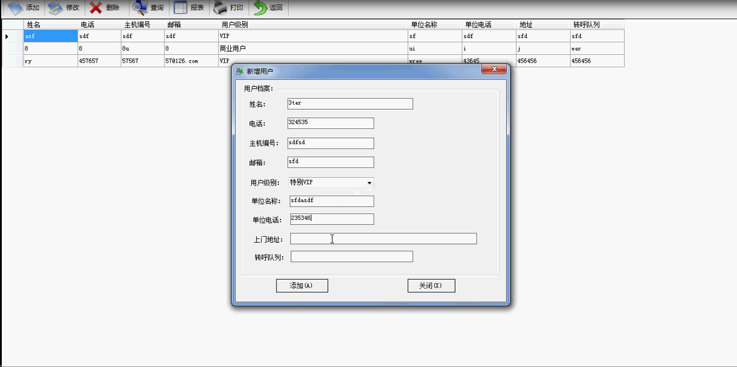Close the 新增用户 dialog with red X
This screenshot has height=367, width=737.
coord(494,69)
